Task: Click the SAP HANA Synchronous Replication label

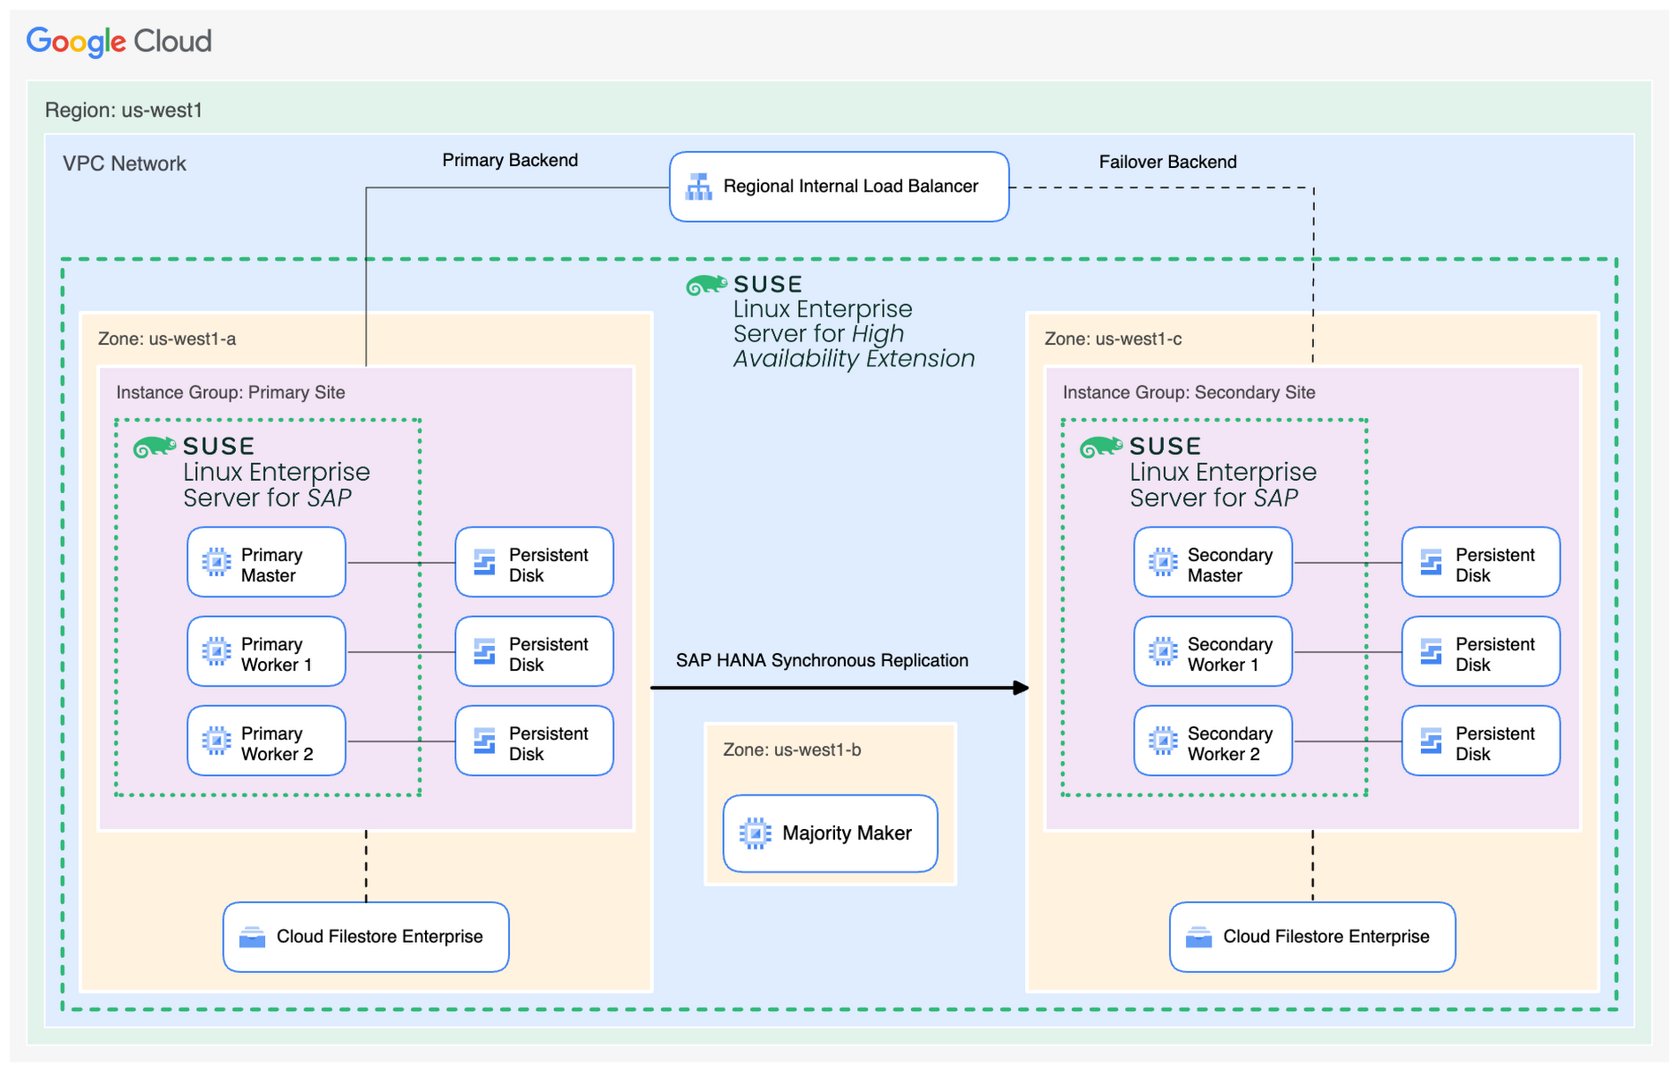Action: tap(822, 660)
